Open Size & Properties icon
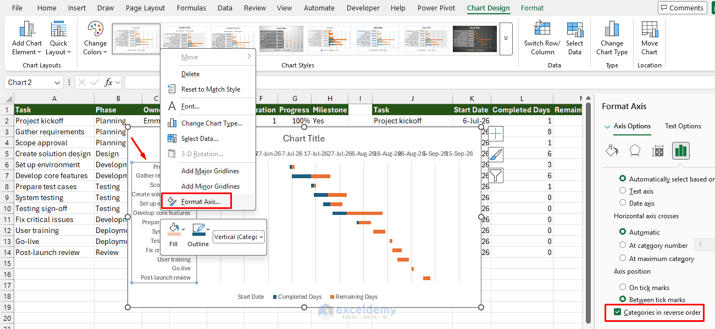 tap(658, 151)
